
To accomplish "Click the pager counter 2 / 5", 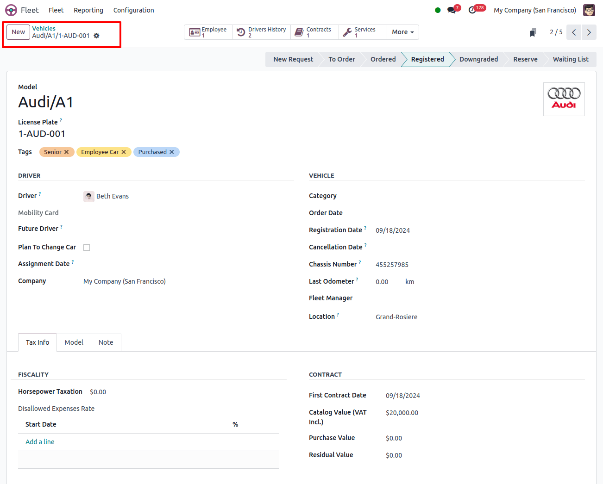I will click(556, 32).
